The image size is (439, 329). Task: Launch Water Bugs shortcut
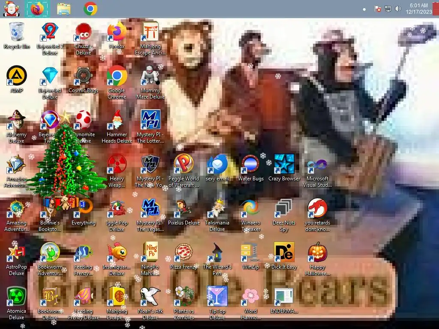point(250,167)
